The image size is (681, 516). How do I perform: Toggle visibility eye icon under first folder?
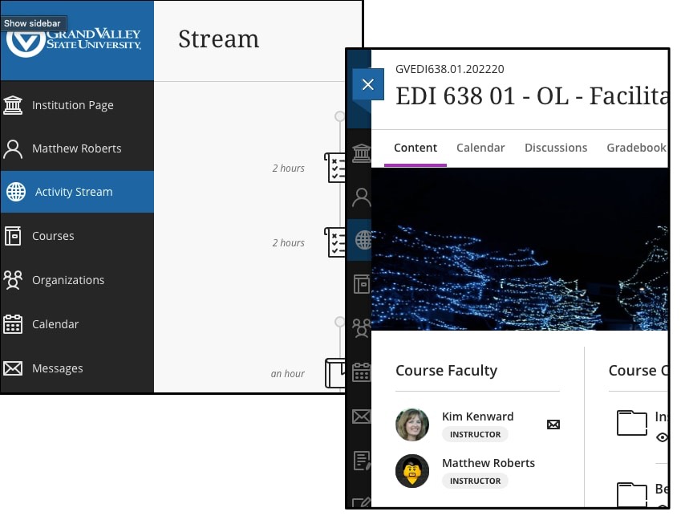click(x=662, y=437)
